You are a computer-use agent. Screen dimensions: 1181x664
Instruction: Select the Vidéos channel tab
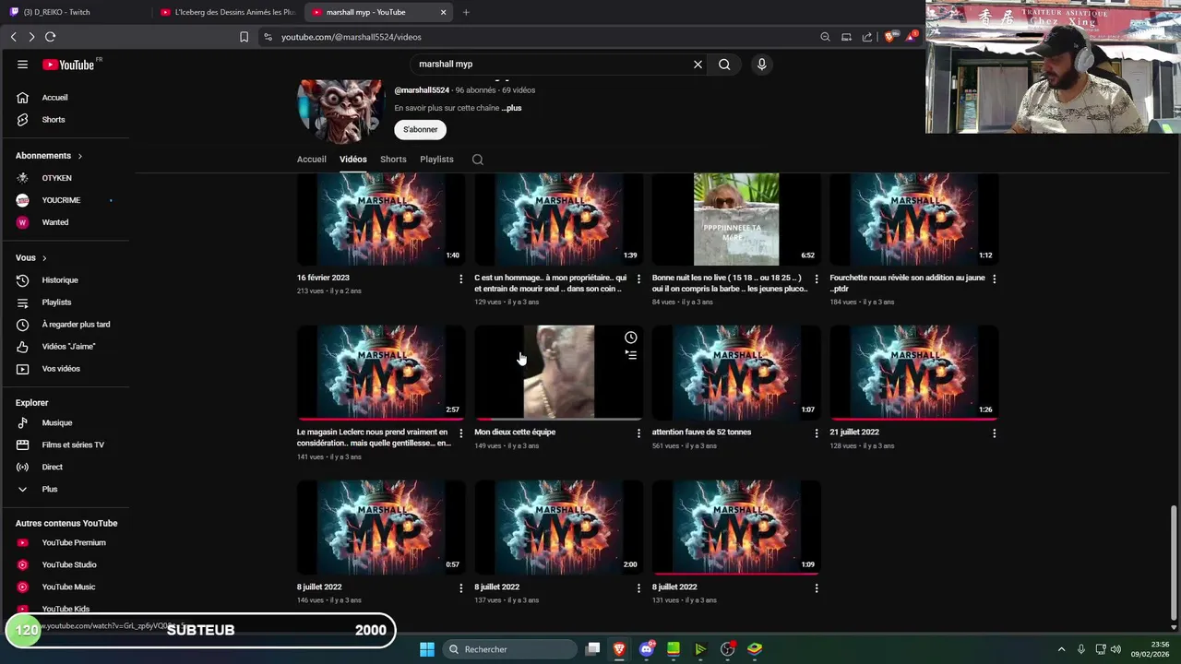(353, 160)
